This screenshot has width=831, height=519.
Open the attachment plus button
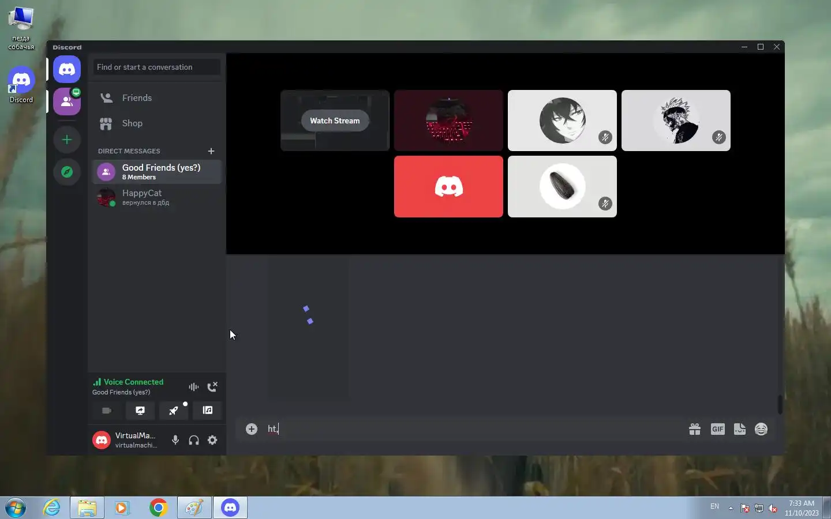(252, 429)
